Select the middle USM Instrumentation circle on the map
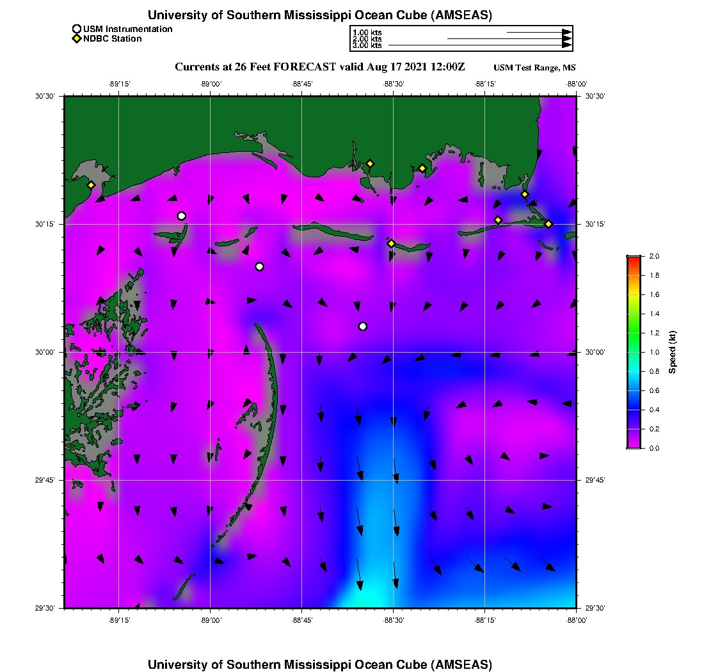This screenshot has height=672, width=704. coord(259,267)
